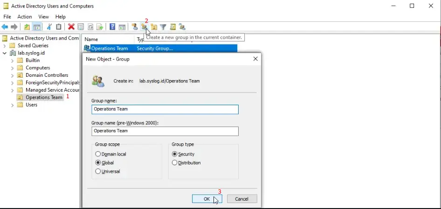441x209 pixels.
Task: Click the lab.syslog.id domain icon
Action: coord(13,53)
